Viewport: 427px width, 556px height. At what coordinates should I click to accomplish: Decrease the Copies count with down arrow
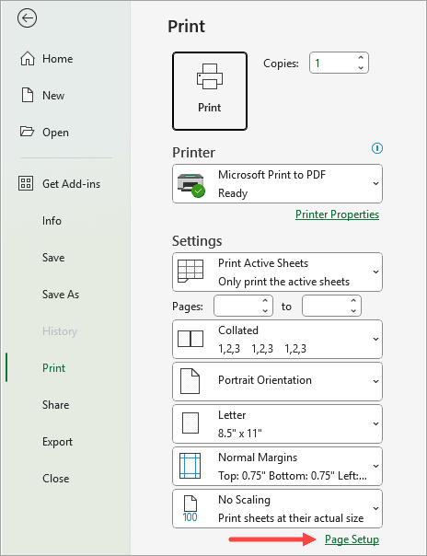[361, 68]
